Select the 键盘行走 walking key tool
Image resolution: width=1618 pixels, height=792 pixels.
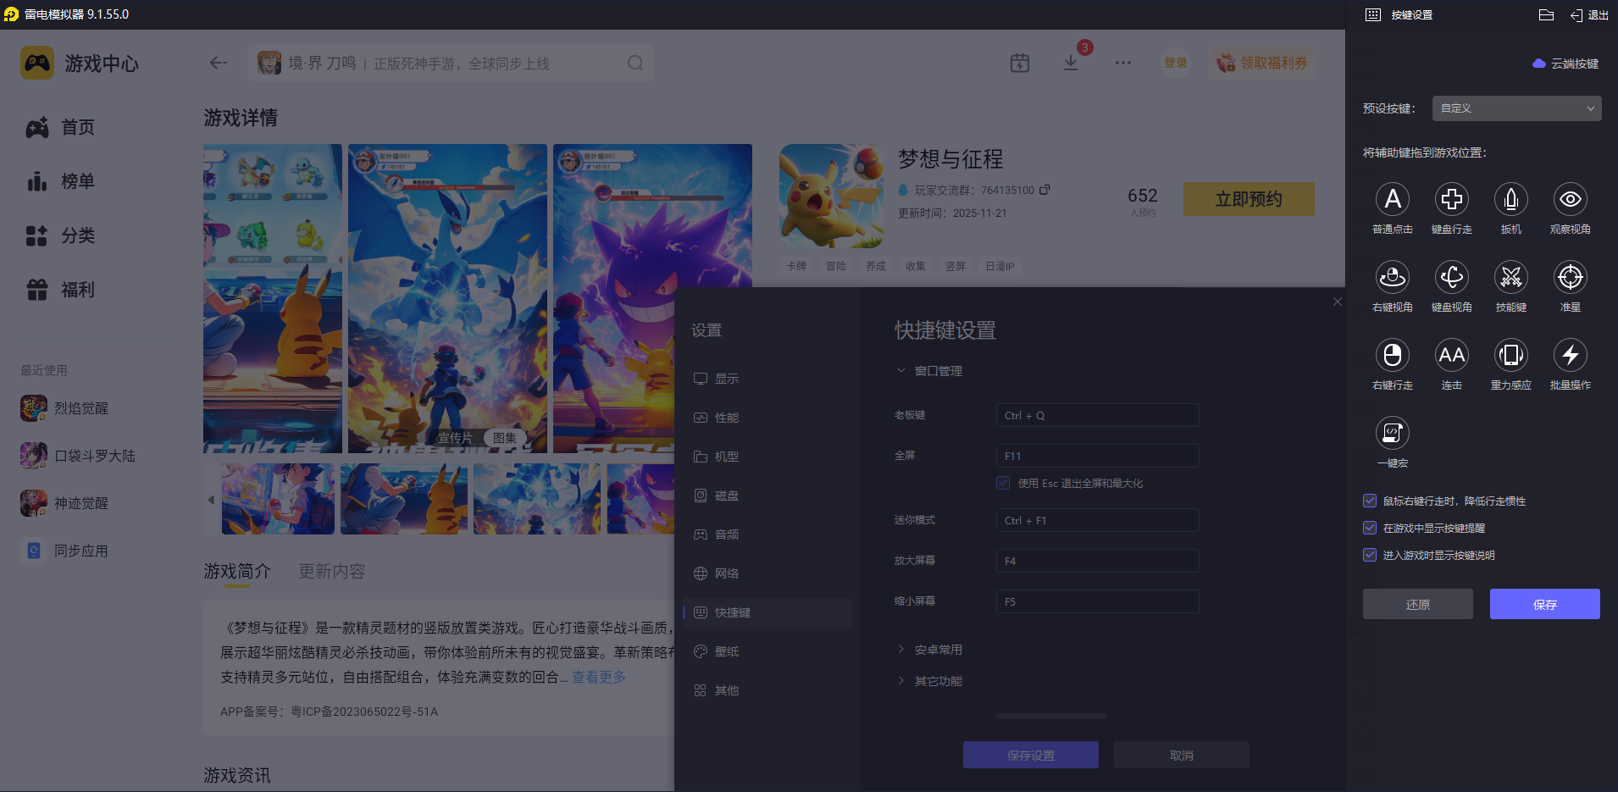[x=1452, y=199]
